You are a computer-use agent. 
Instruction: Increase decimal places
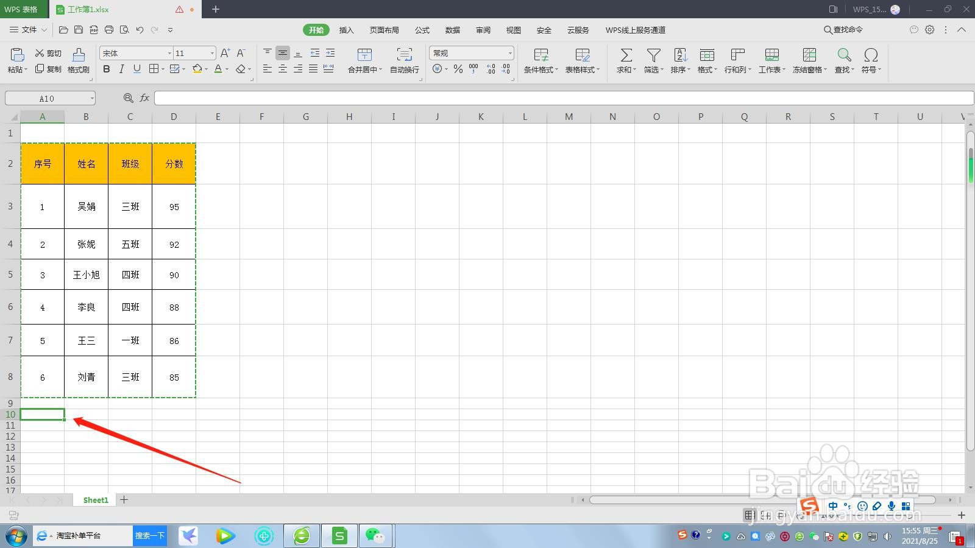[x=491, y=69]
